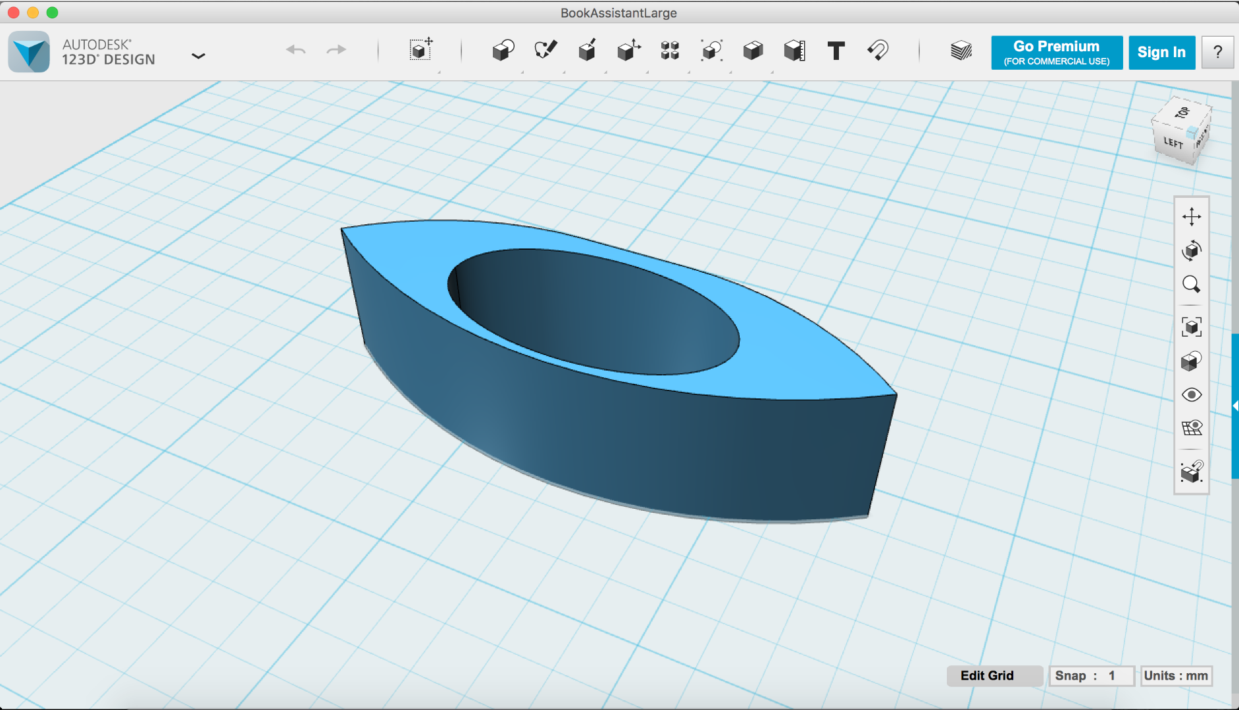Open the Sketch tool menu
This screenshot has width=1239, height=710.
545,50
